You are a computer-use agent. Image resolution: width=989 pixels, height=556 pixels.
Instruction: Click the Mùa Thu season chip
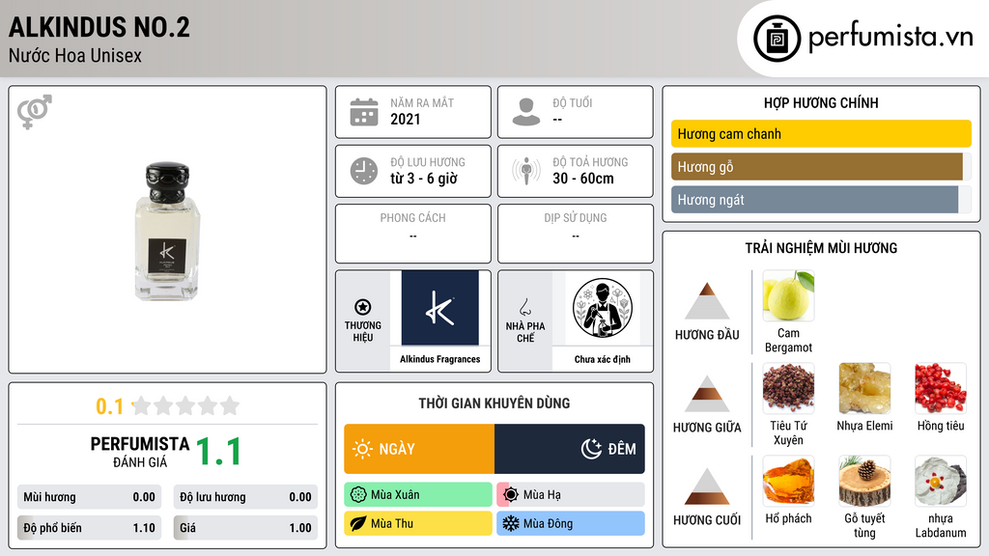418,523
